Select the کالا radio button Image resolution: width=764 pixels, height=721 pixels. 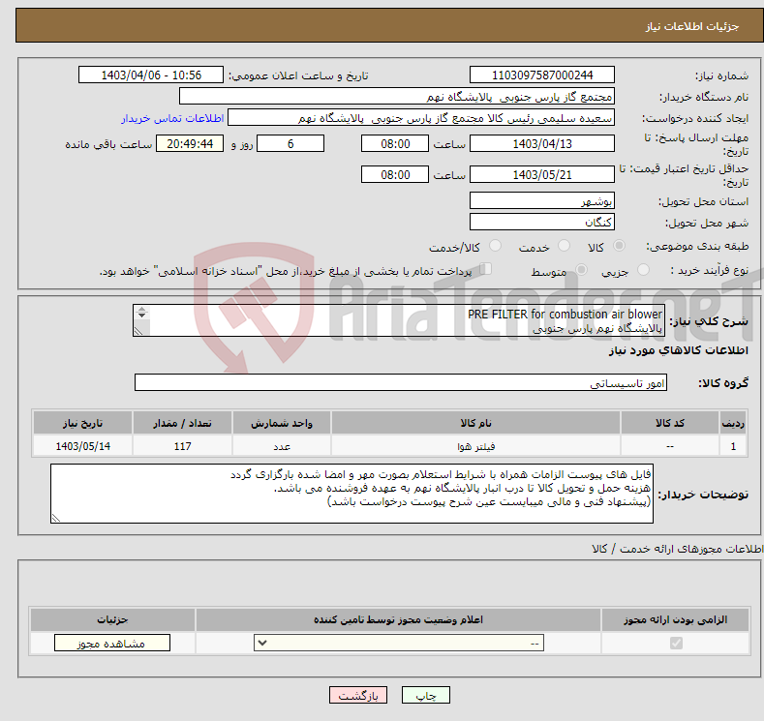619,246
